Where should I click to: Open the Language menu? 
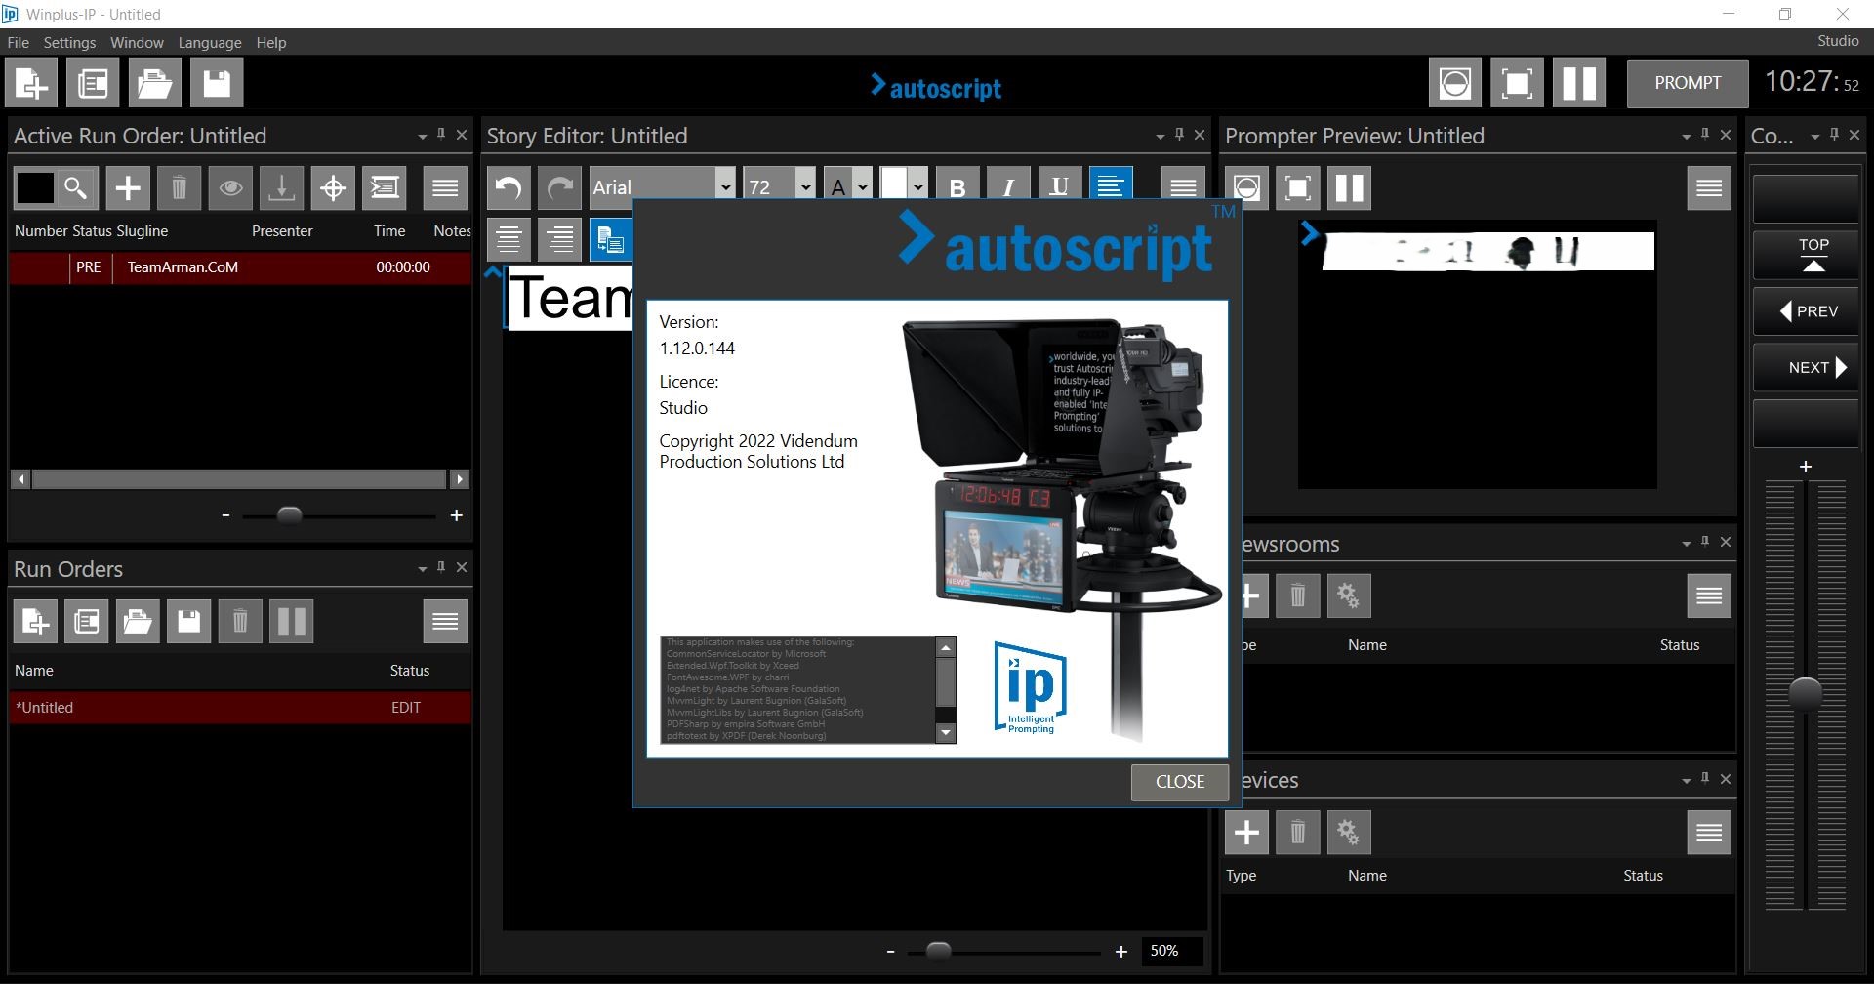pos(210,43)
